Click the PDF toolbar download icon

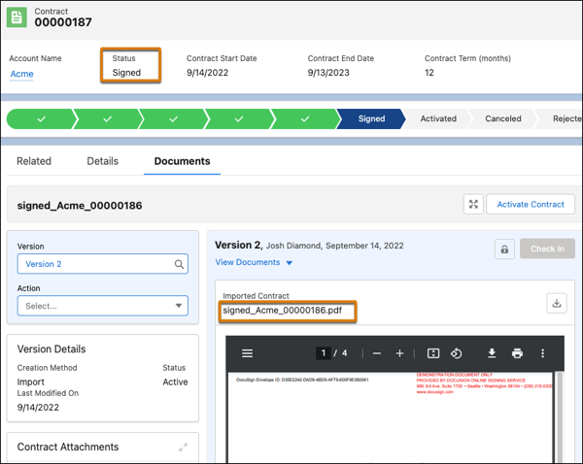(492, 353)
